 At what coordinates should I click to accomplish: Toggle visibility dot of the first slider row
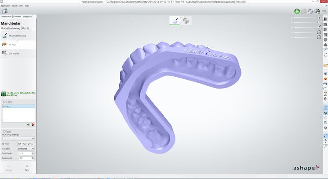[x=292, y=18]
